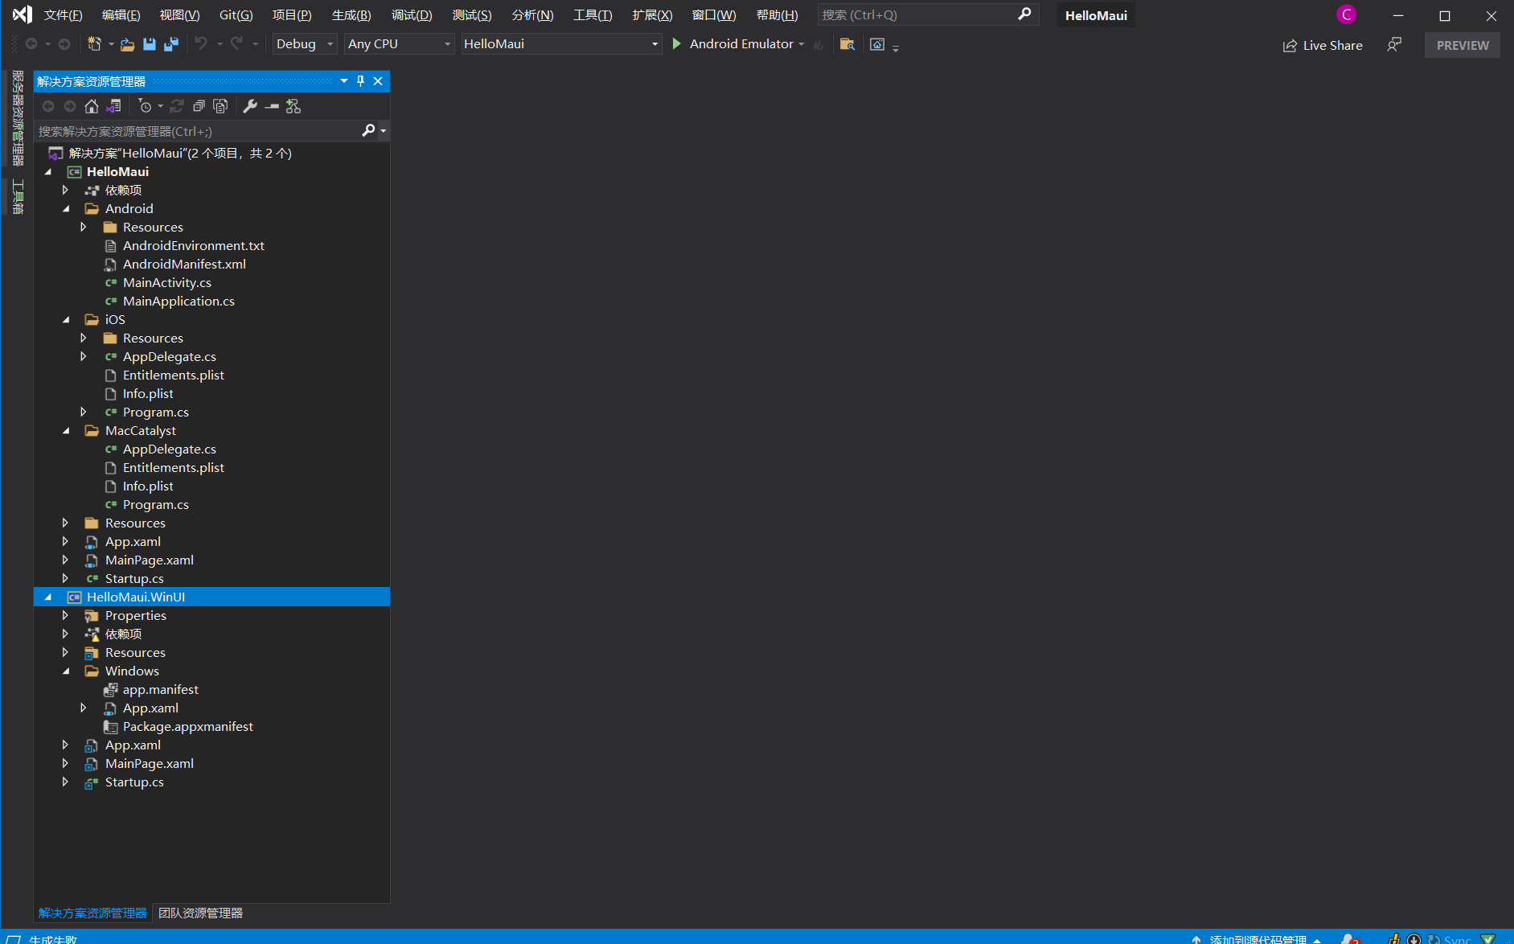
Task: Click the View Class Diagram icon
Action: click(293, 106)
